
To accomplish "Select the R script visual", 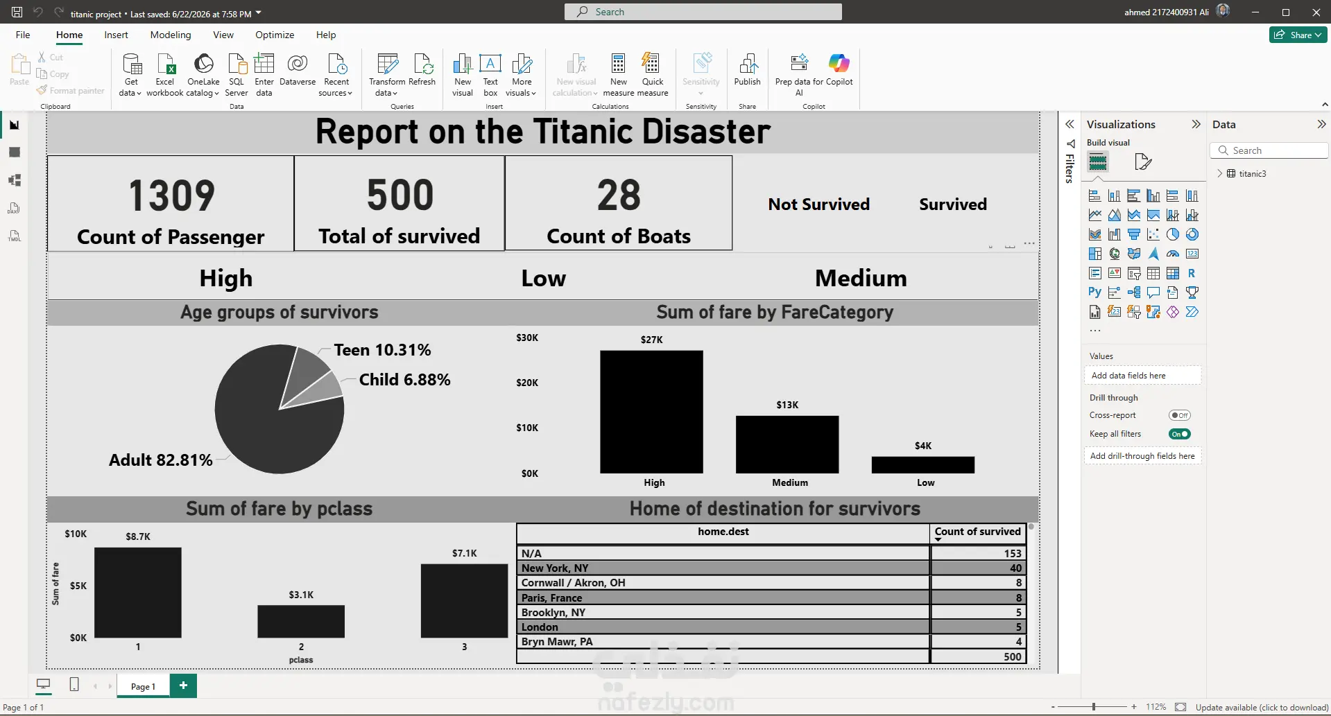I will (1192, 273).
